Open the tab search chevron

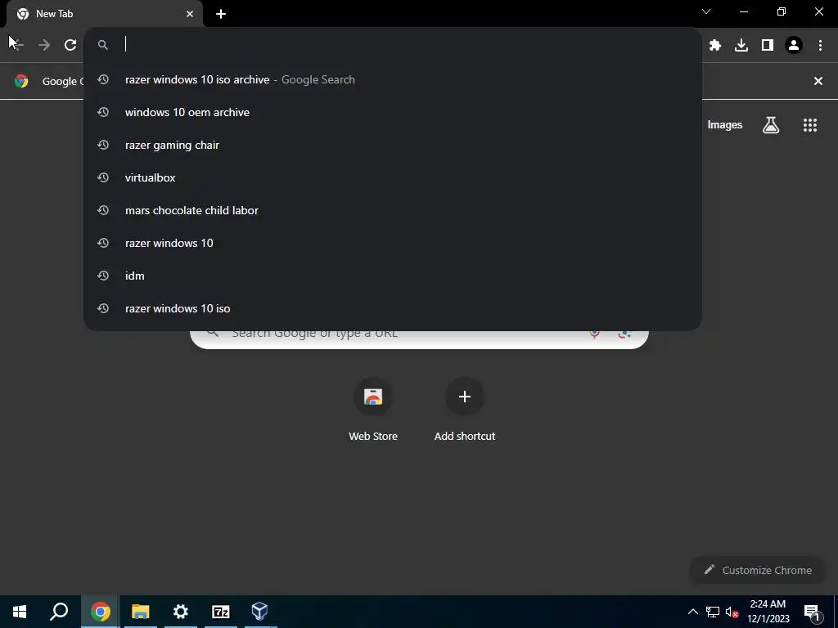point(706,11)
